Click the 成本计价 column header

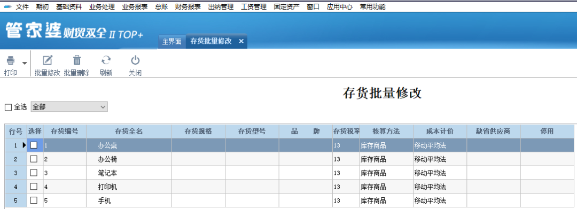coord(440,131)
